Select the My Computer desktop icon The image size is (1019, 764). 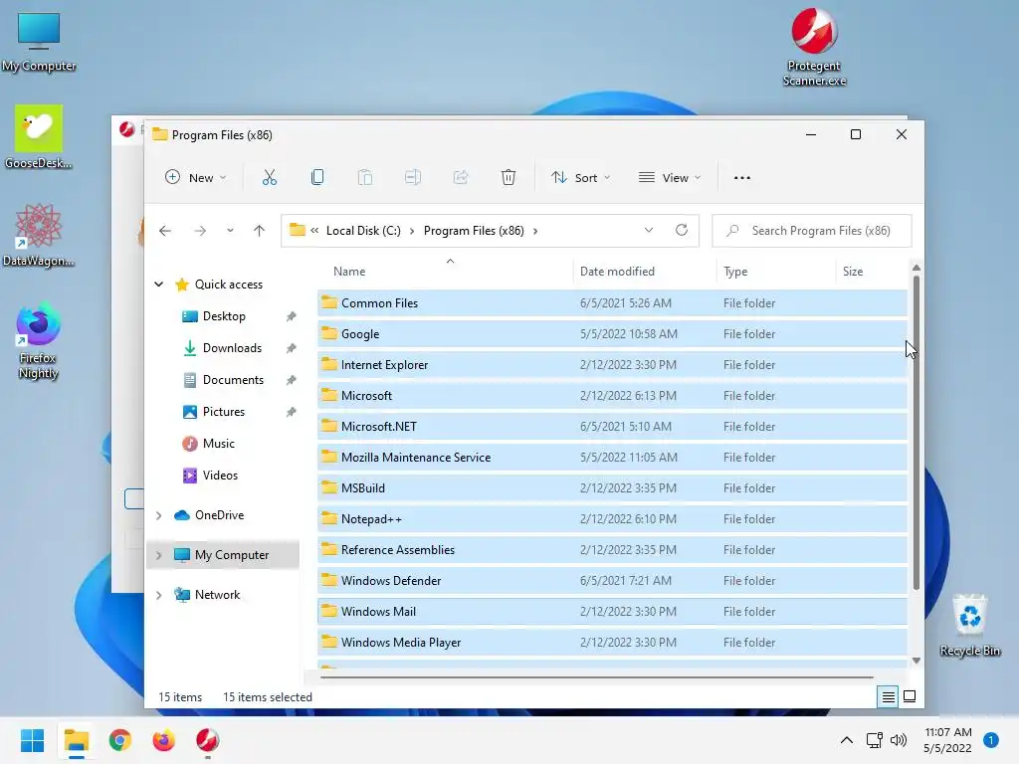click(39, 42)
